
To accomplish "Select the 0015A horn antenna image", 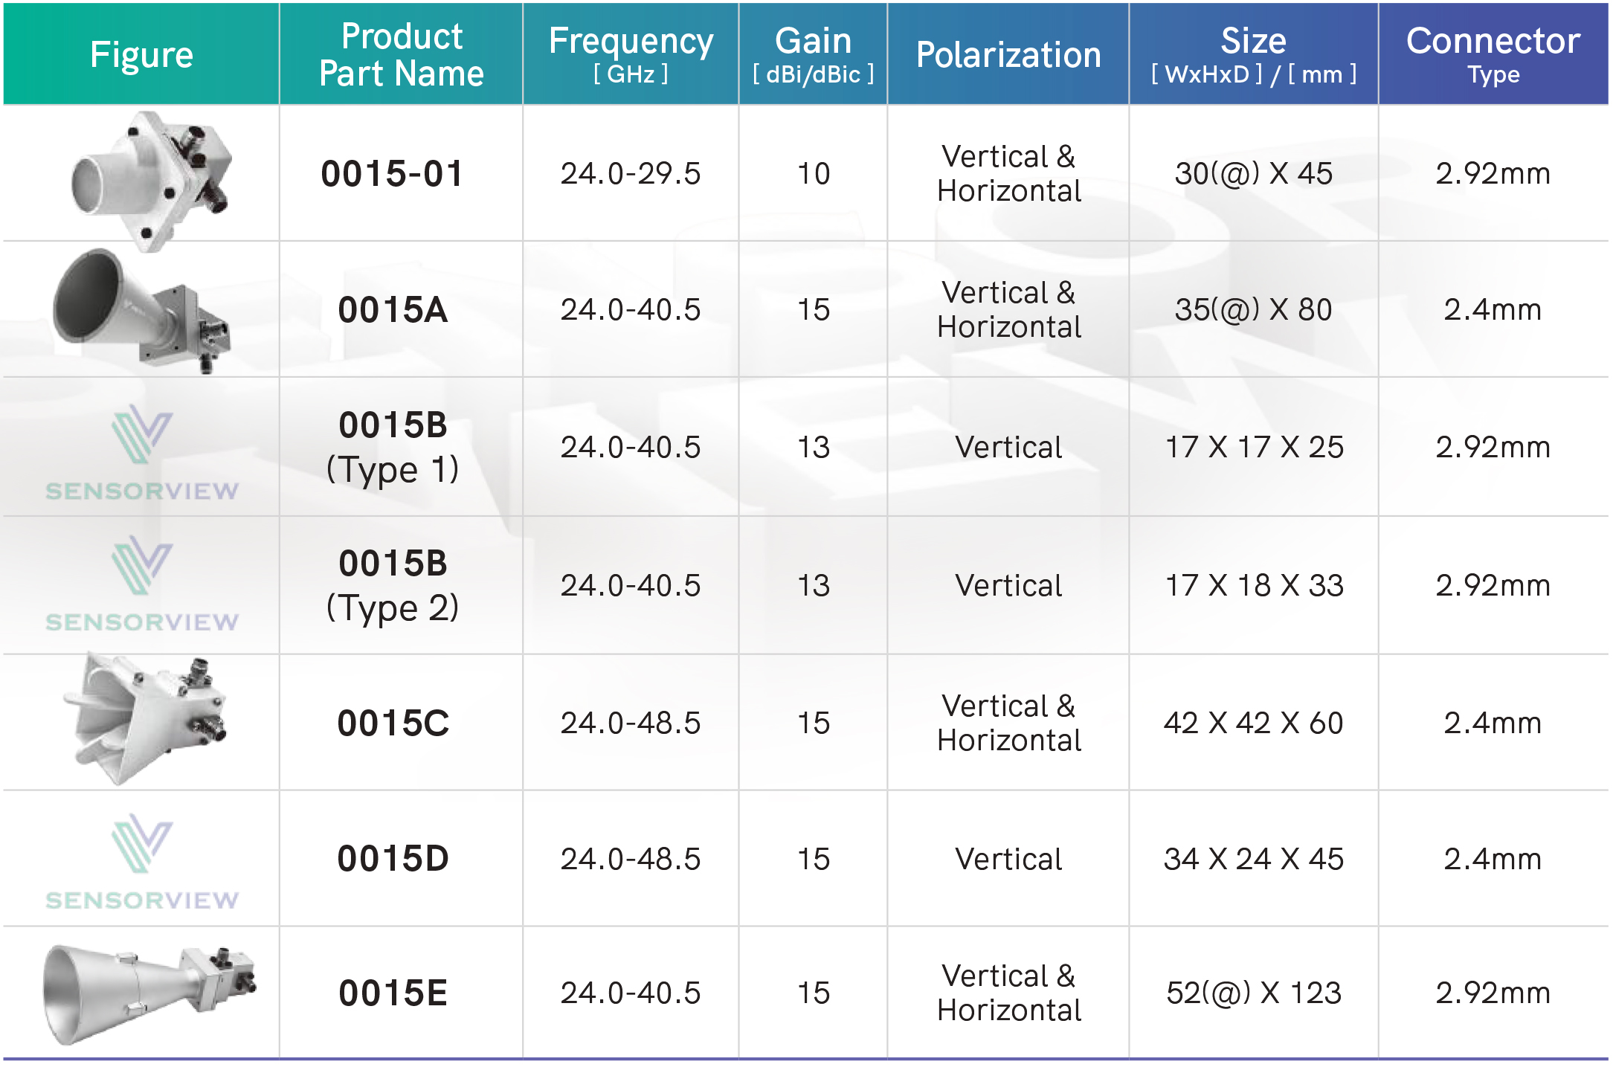I will coord(141,311).
